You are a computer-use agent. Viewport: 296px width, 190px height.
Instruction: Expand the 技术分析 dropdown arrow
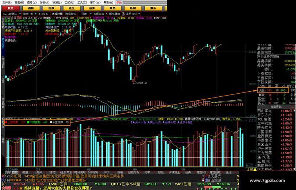[36, 14]
